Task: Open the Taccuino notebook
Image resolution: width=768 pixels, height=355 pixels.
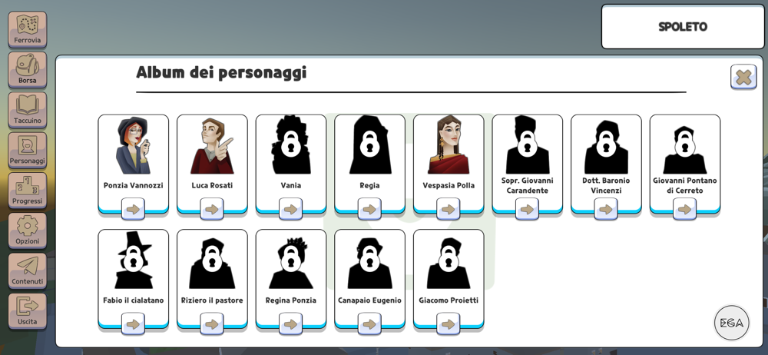Action: 28,110
